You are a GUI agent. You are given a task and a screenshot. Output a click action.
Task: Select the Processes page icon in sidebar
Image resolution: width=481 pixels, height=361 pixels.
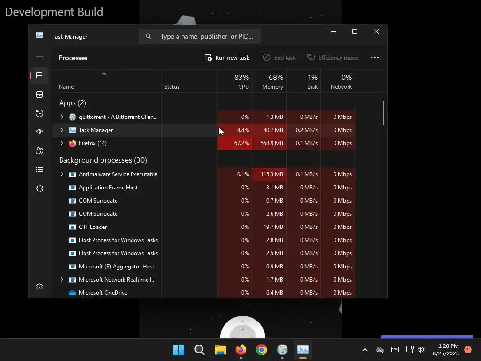point(39,76)
